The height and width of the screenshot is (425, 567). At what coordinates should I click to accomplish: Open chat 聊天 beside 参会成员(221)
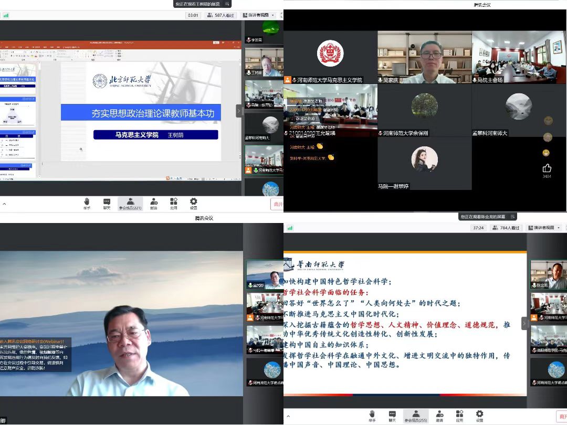coord(107,203)
